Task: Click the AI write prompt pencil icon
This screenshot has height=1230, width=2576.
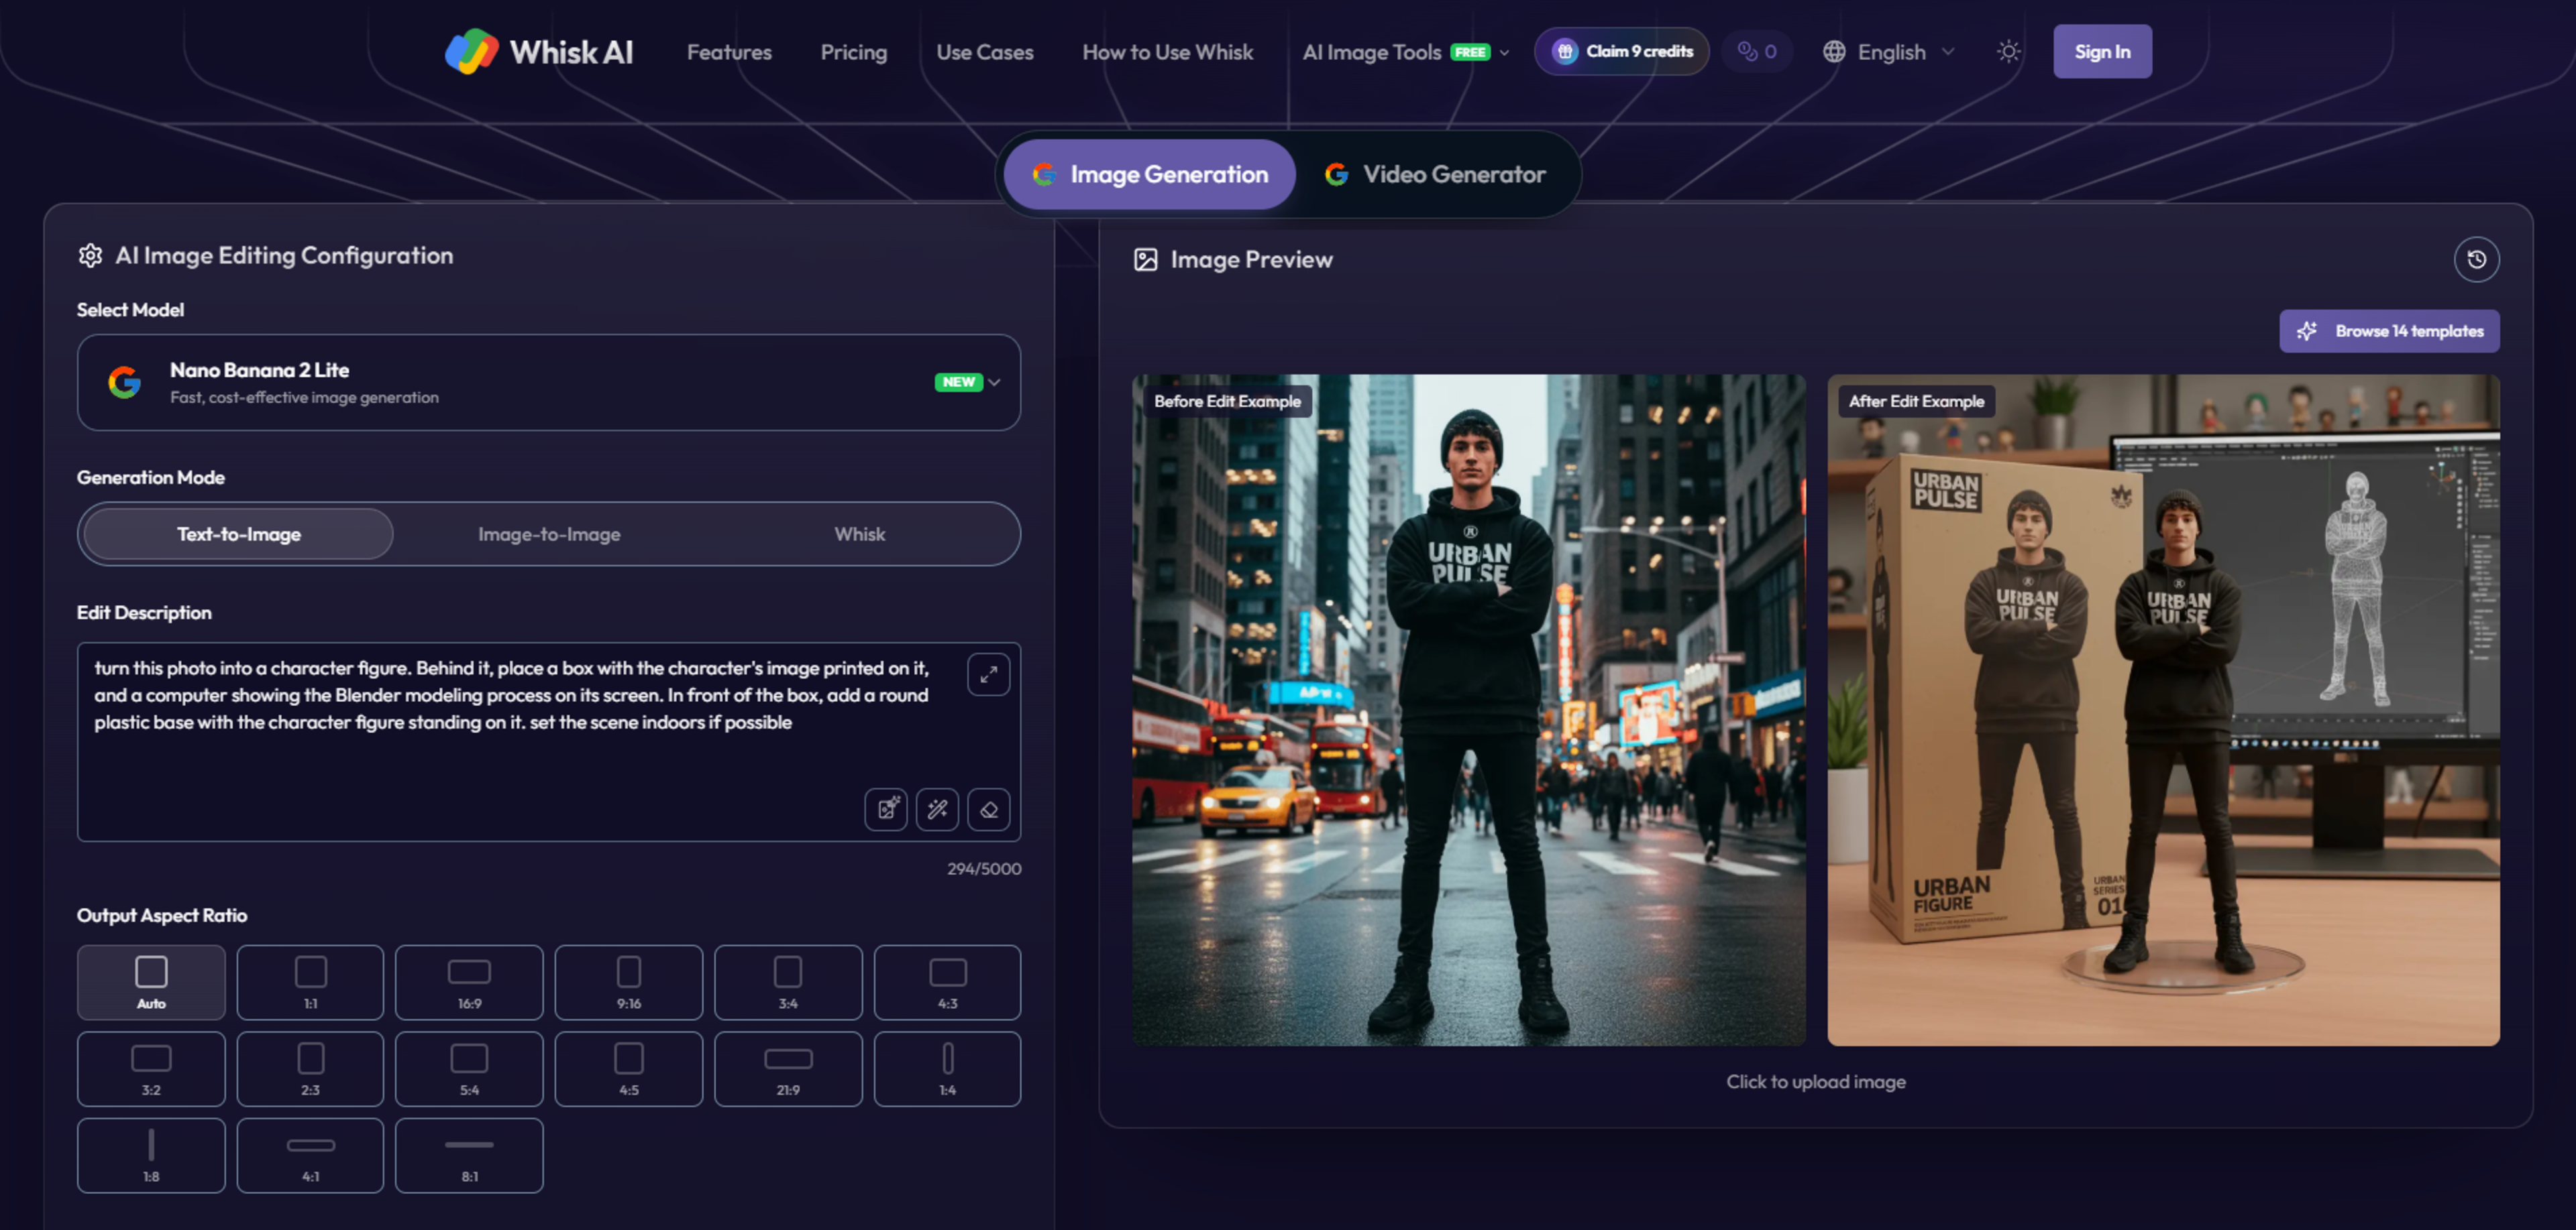Action: (886, 809)
